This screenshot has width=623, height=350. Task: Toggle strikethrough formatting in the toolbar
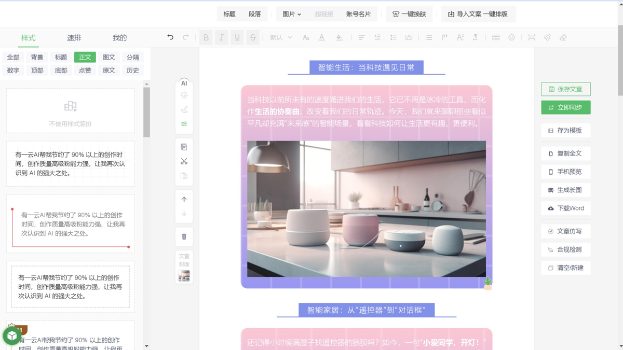[x=253, y=37]
